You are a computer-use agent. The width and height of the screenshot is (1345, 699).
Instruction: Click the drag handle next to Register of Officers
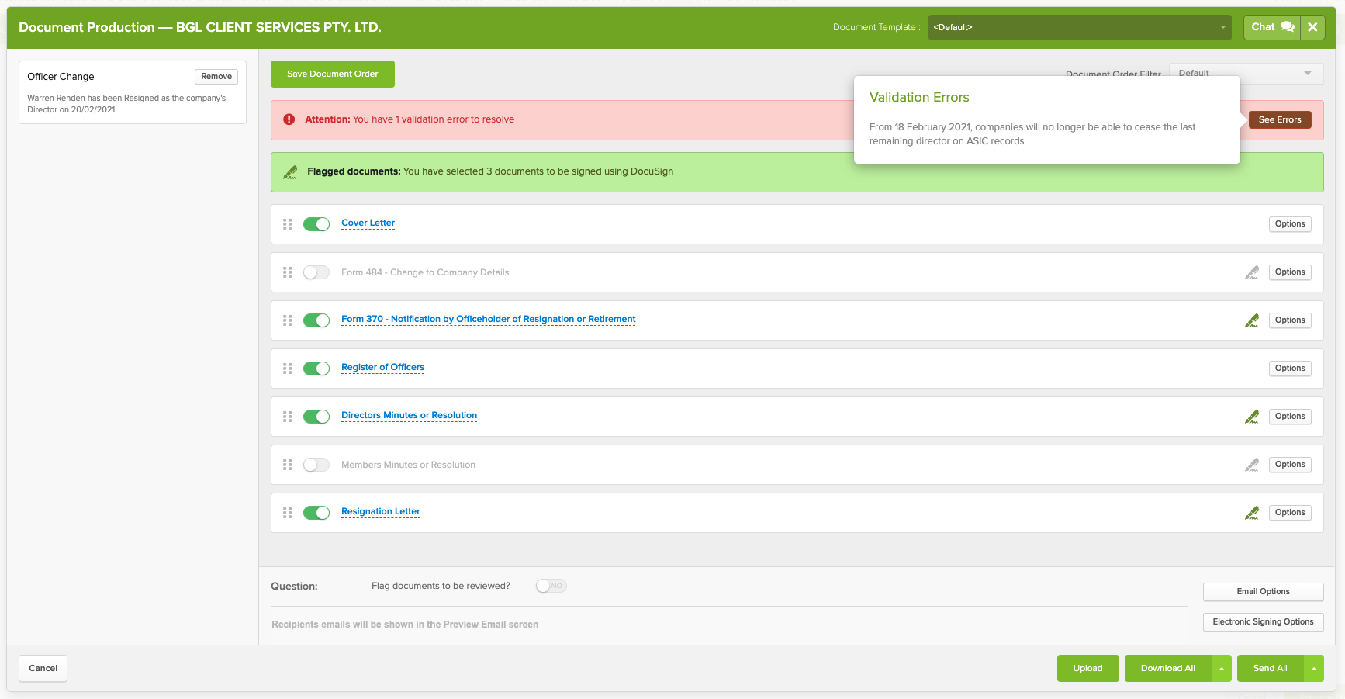[x=287, y=369]
